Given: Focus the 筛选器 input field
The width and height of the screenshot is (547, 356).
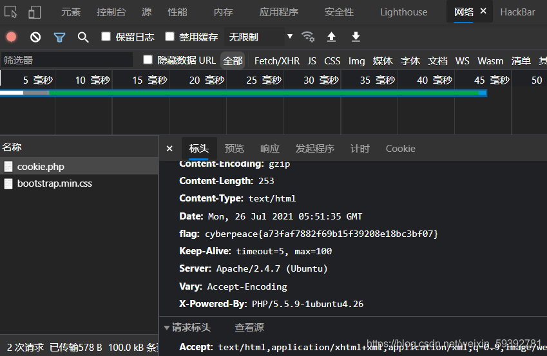Looking at the screenshot, I should coord(66,60).
